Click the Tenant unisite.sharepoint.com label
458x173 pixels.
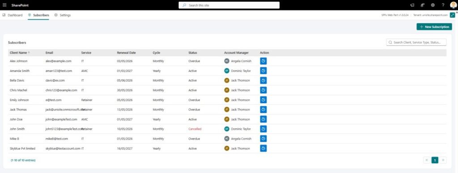point(431,15)
